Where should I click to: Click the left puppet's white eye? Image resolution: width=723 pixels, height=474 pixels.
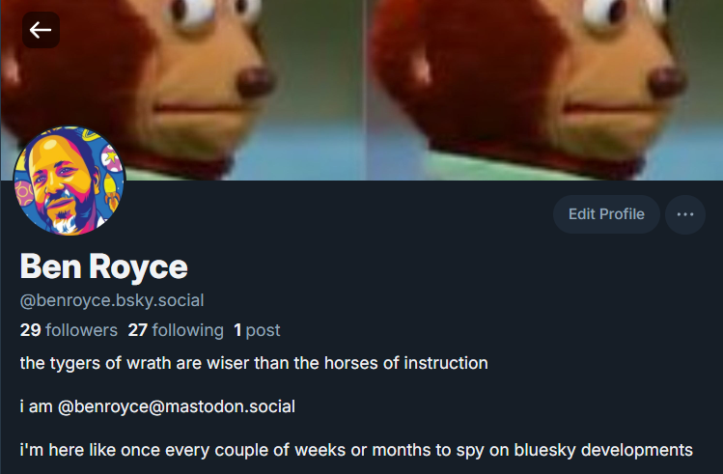click(x=194, y=13)
